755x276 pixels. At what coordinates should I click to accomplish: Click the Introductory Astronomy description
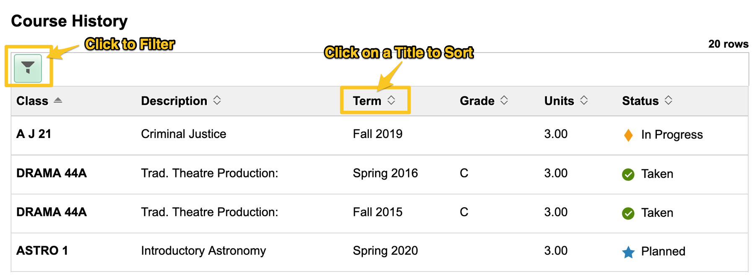click(x=203, y=251)
